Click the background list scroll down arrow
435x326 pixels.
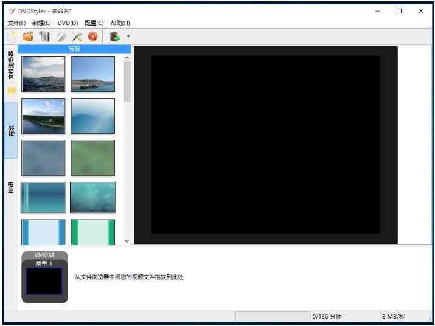pos(127,241)
